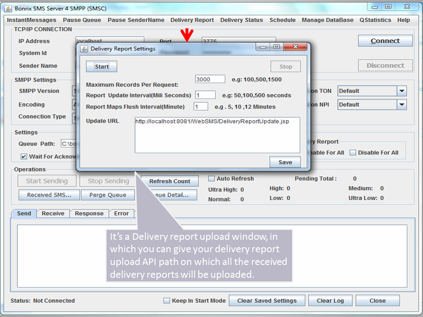423x317 pixels.
Task: Close the Delivery Report Settings dialog
Action: click(x=295, y=47)
